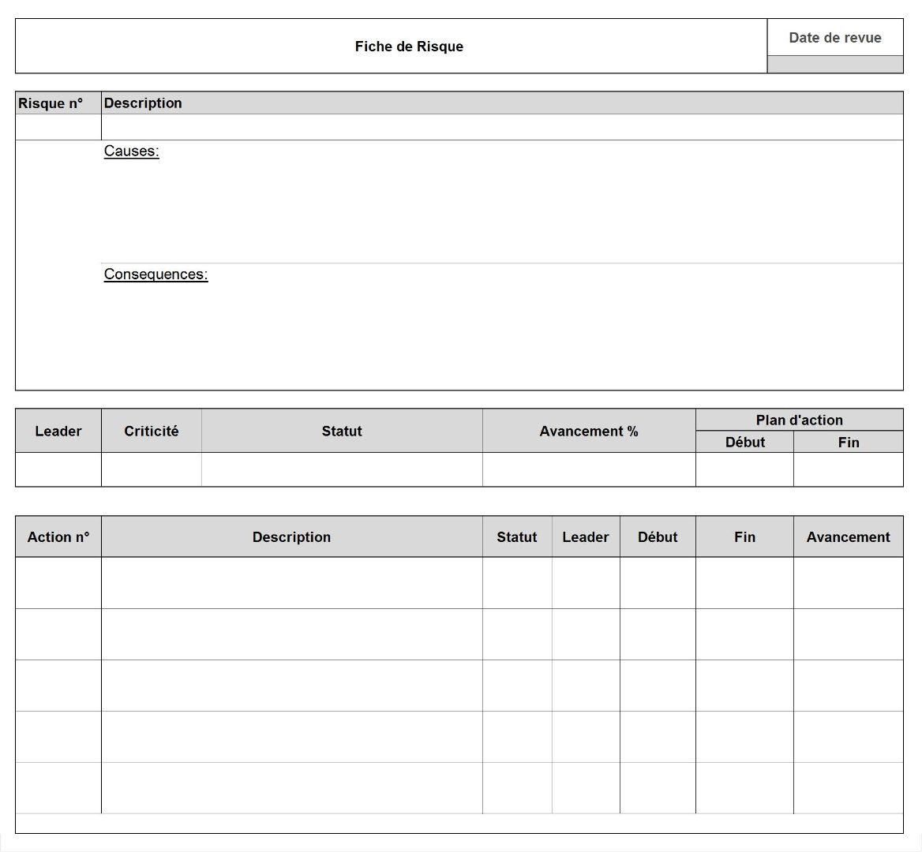Image resolution: width=922 pixels, height=852 pixels.
Task: Select the 'Avancement %' header cell
Action: click(x=589, y=431)
